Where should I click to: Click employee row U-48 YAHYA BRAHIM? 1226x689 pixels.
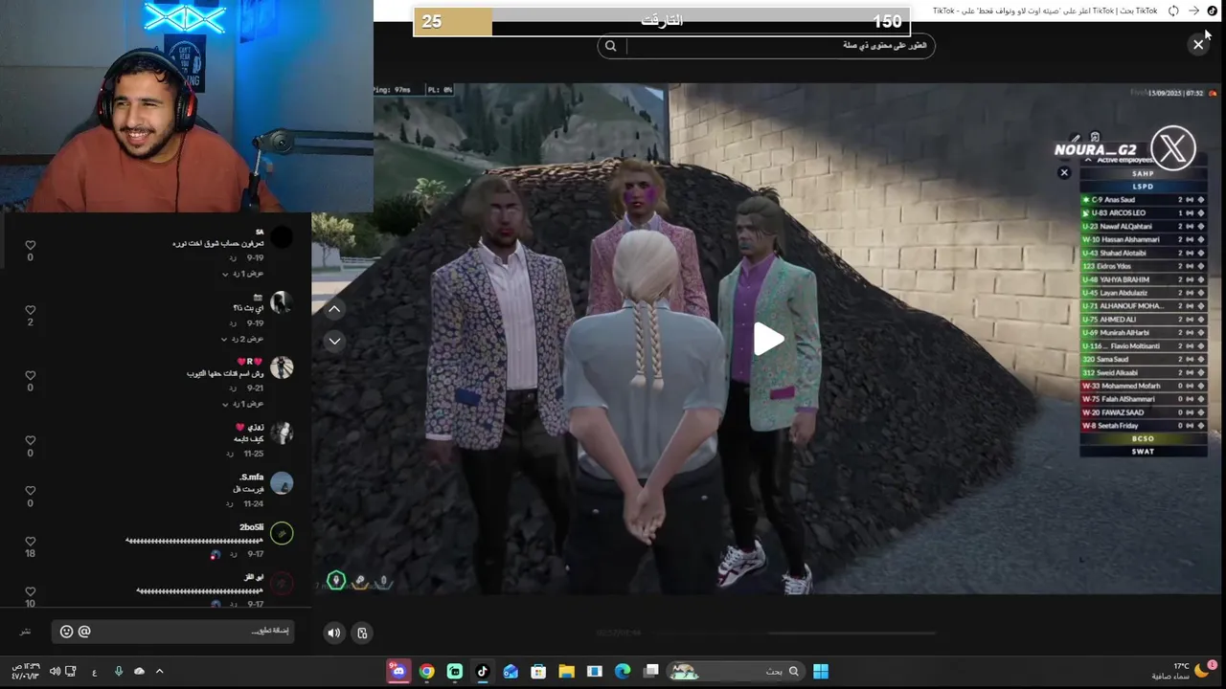pos(1143,279)
